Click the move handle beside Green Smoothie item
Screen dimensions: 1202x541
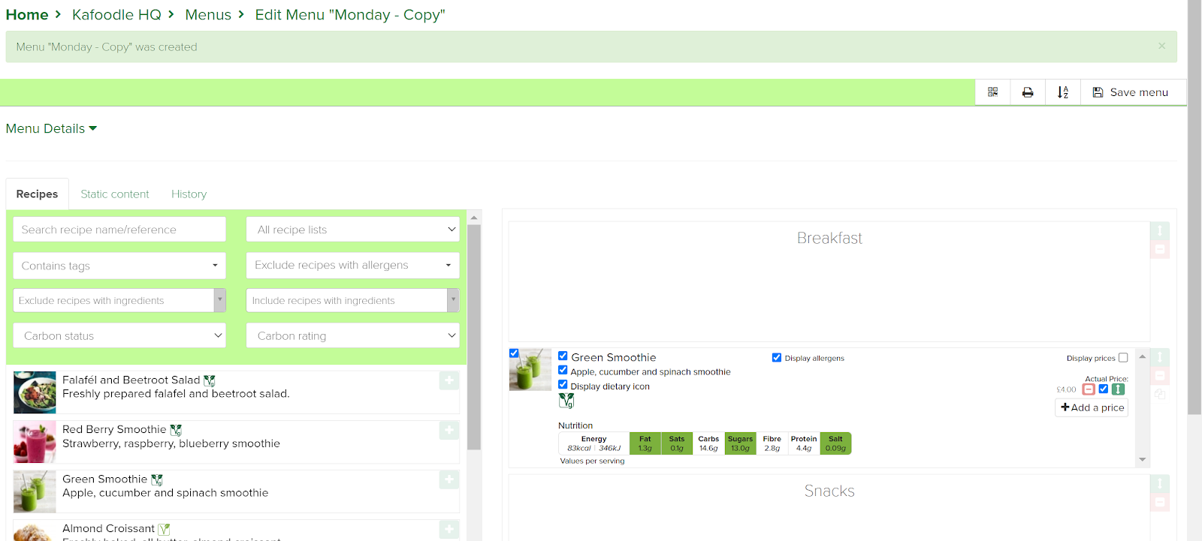coord(1160,357)
